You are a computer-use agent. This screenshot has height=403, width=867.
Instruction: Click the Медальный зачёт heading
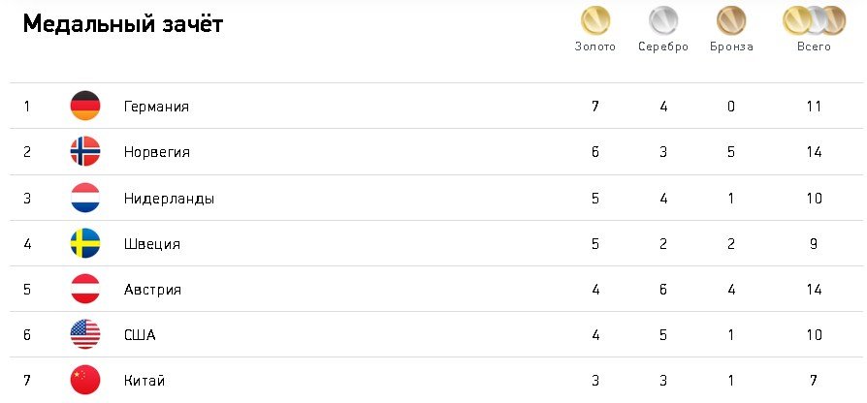coord(123,24)
